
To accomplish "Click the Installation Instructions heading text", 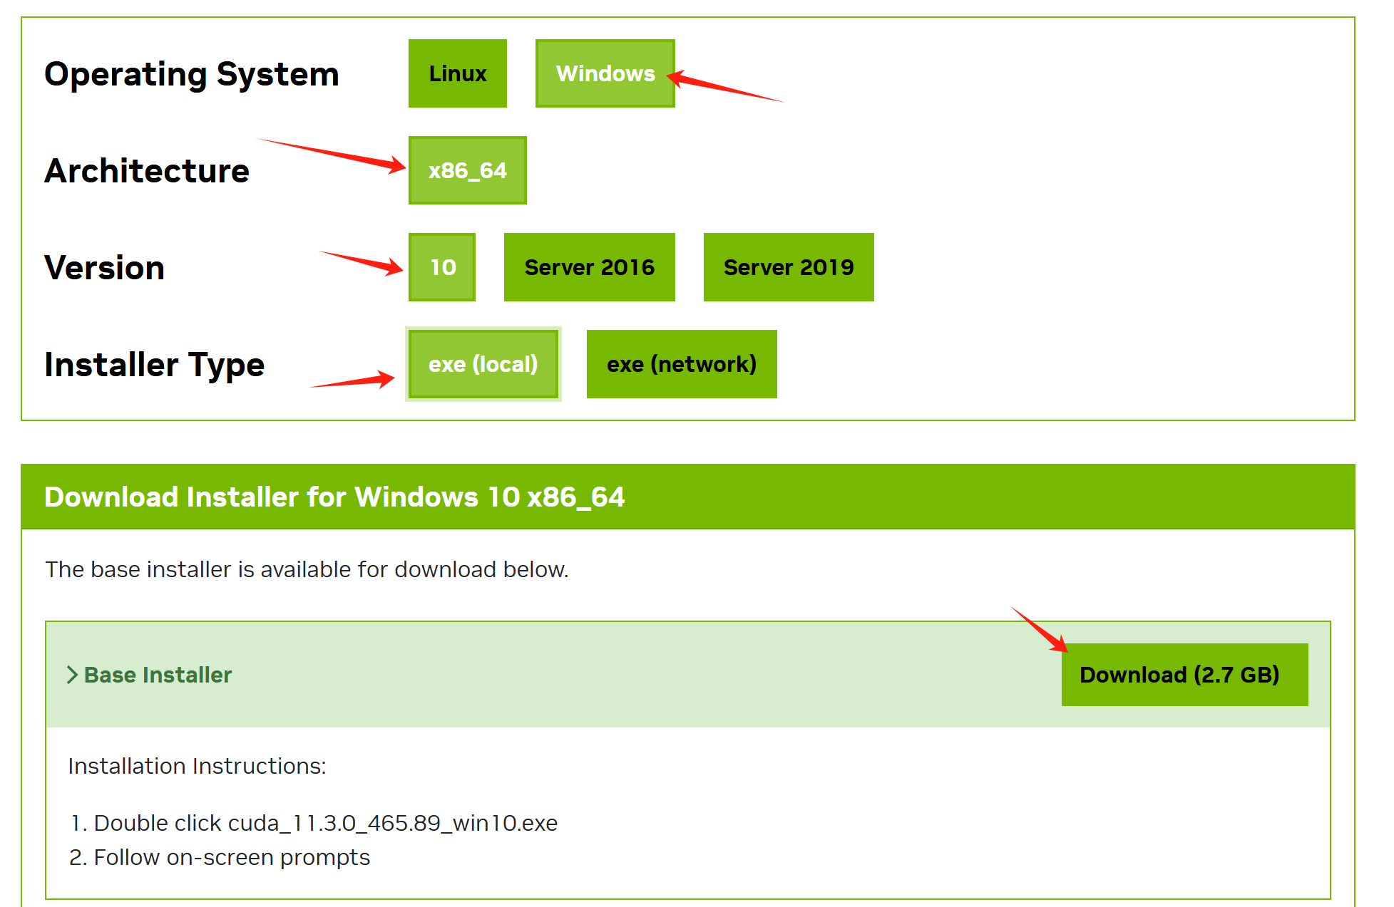I will (197, 766).
